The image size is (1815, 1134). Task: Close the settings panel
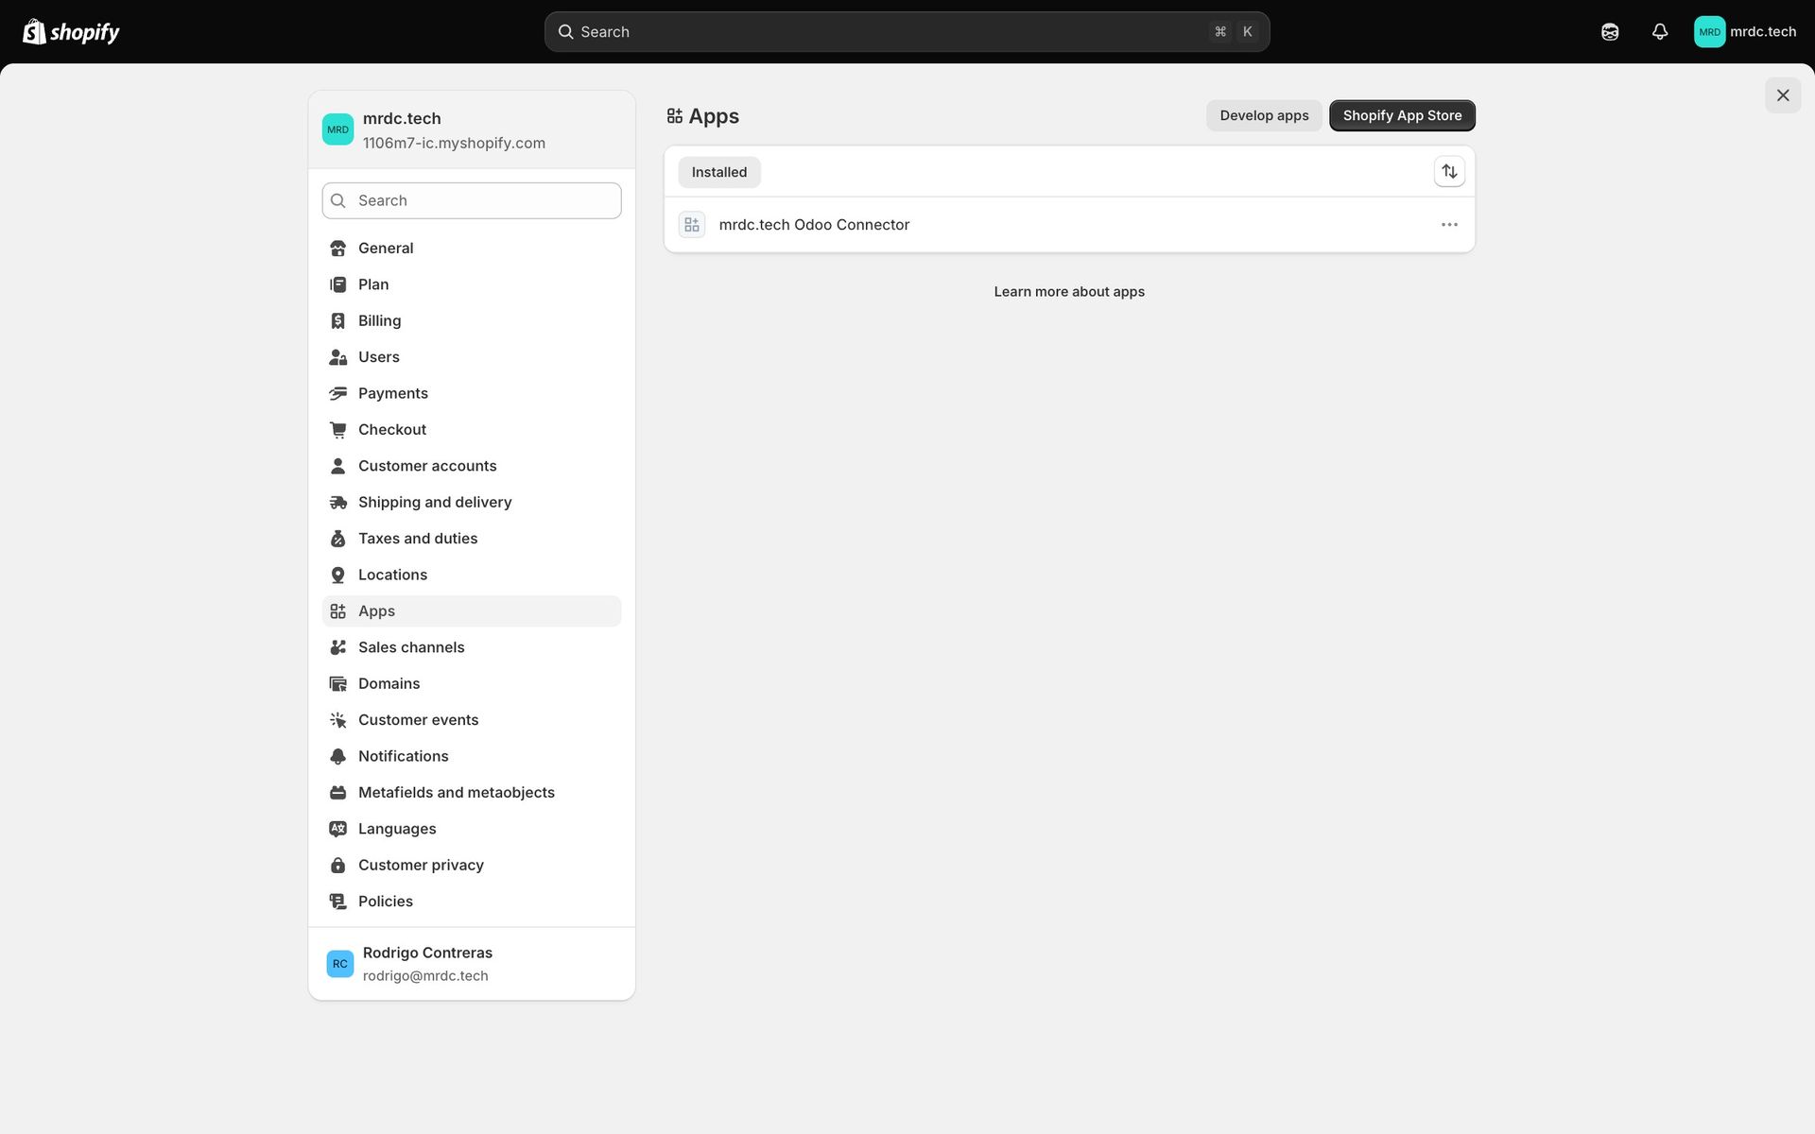[1783, 95]
